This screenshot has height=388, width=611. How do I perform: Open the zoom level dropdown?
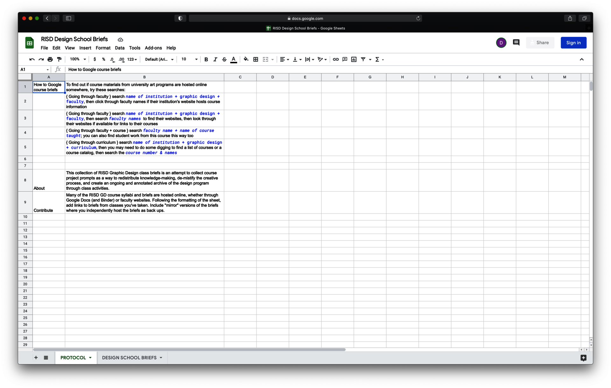point(78,59)
